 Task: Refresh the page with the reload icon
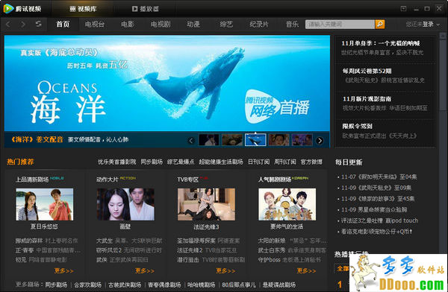tap(38, 25)
